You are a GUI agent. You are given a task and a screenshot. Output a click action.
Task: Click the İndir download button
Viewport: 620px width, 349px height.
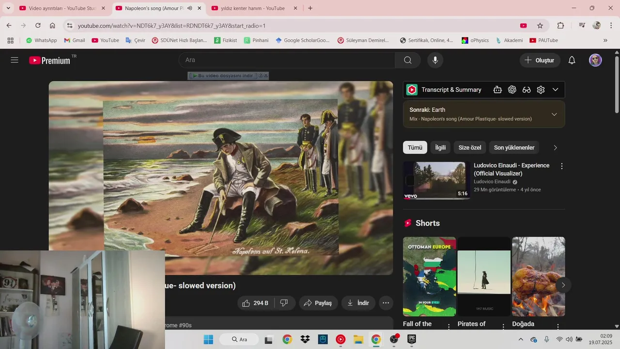pos(358,303)
